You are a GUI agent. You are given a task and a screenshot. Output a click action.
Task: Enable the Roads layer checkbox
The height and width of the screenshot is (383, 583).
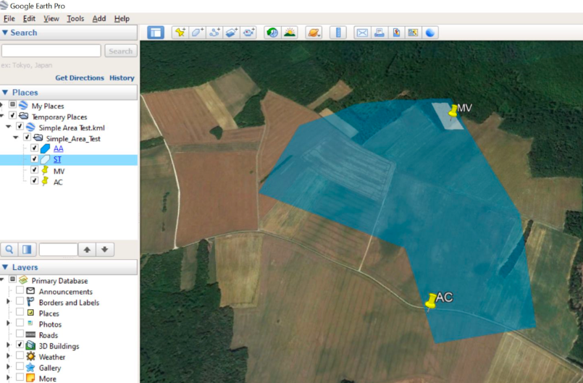pyautogui.click(x=20, y=334)
